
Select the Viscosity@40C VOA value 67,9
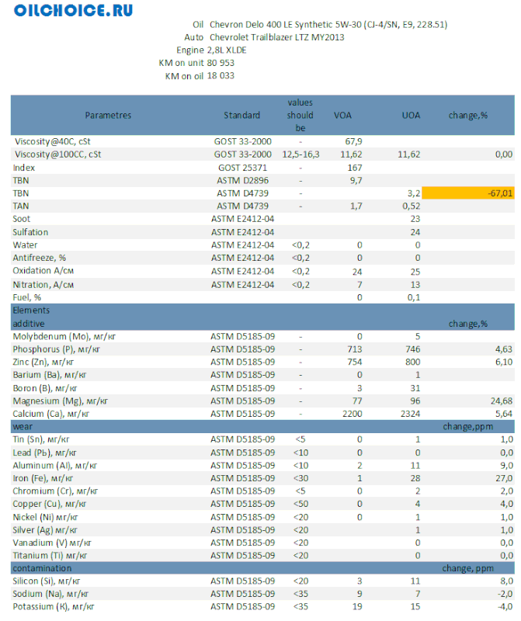353,141
